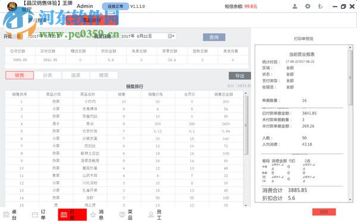
Task: Click the 菜品名称 column header
Action: [87, 94]
